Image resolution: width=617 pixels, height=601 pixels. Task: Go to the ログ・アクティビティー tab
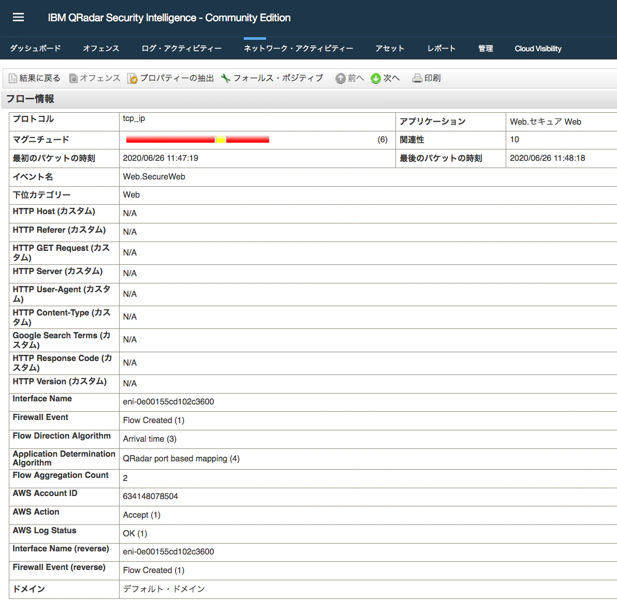point(181,48)
